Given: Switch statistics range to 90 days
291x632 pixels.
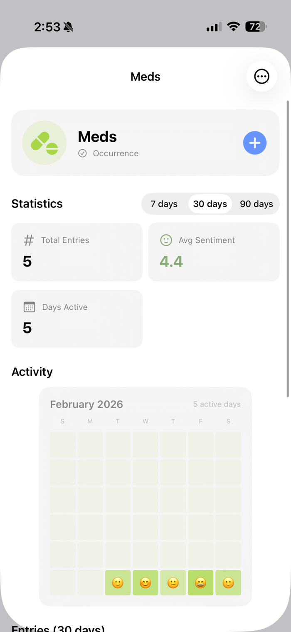Looking at the screenshot, I should coord(256,204).
